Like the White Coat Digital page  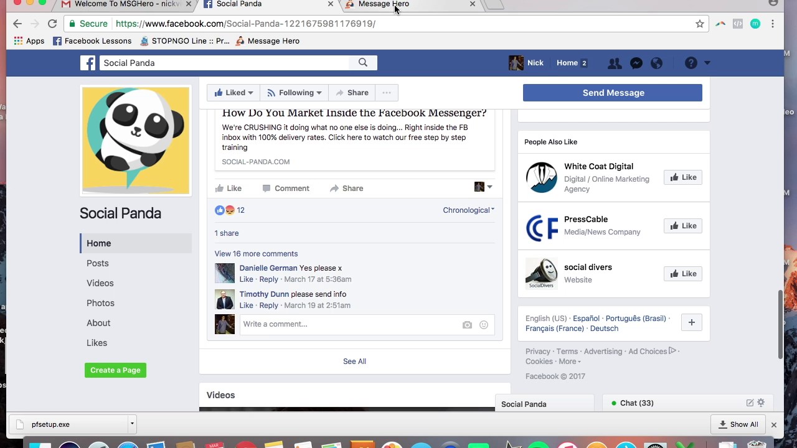pyautogui.click(x=682, y=177)
